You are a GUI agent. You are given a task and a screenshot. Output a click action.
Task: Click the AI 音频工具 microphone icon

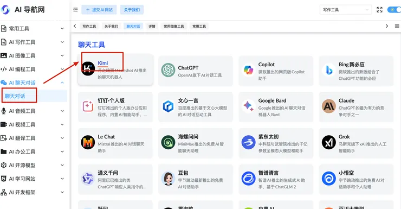[x=4, y=111]
